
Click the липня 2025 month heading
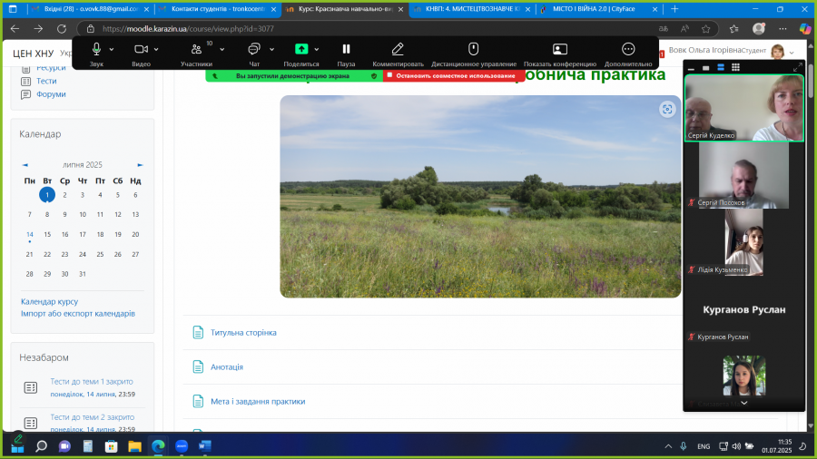coord(83,165)
